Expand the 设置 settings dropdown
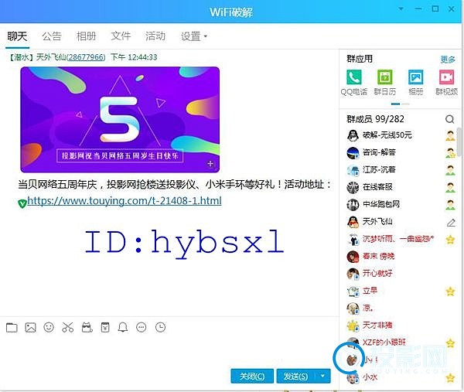The image size is (464, 392). pyautogui.click(x=194, y=36)
